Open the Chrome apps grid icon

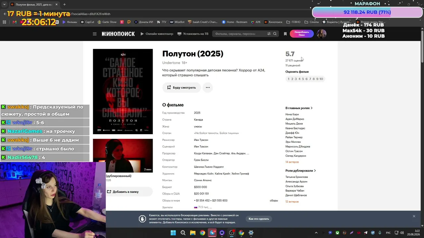click(x=5, y=22)
